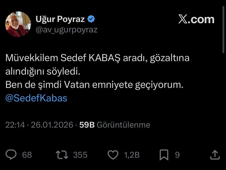Click the like count 1,2B

131,155
